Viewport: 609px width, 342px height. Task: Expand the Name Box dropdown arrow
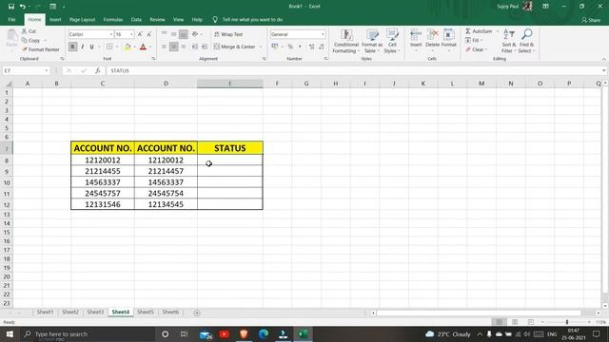click(47, 70)
